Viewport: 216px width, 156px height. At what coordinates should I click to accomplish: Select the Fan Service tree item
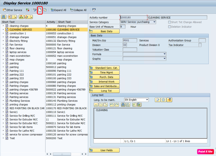pos(16,45)
